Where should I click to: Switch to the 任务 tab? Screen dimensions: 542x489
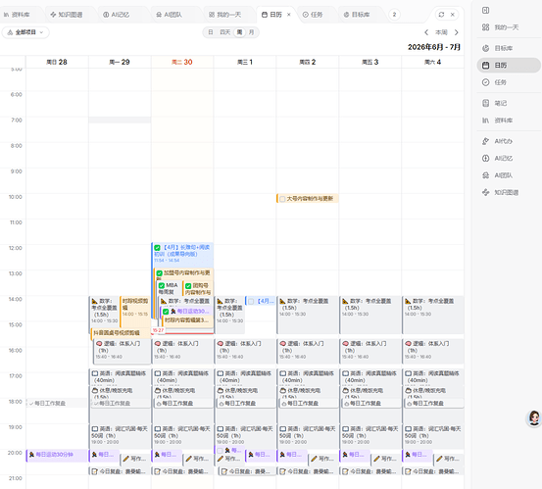coord(313,15)
